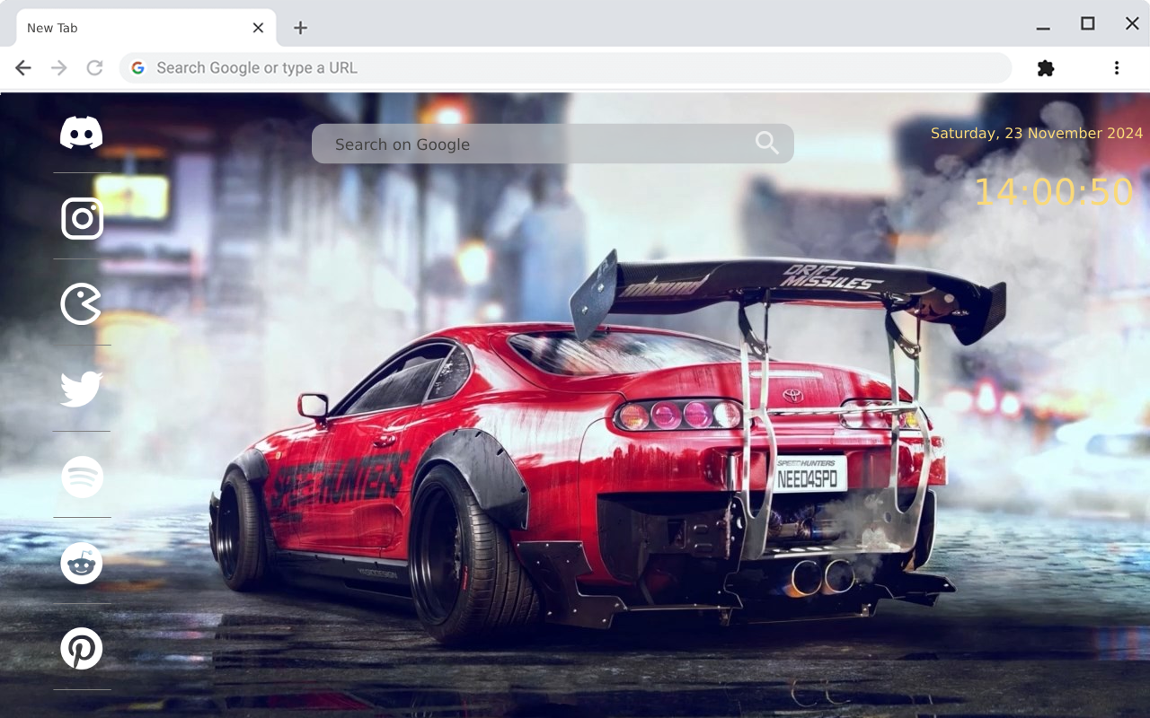The height and width of the screenshot is (718, 1150).
Task: Open Chrome's three-dot menu
Action: coord(1116,67)
